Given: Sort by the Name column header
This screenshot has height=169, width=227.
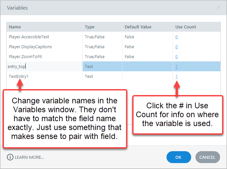Looking at the screenshot, I should coord(15,27).
